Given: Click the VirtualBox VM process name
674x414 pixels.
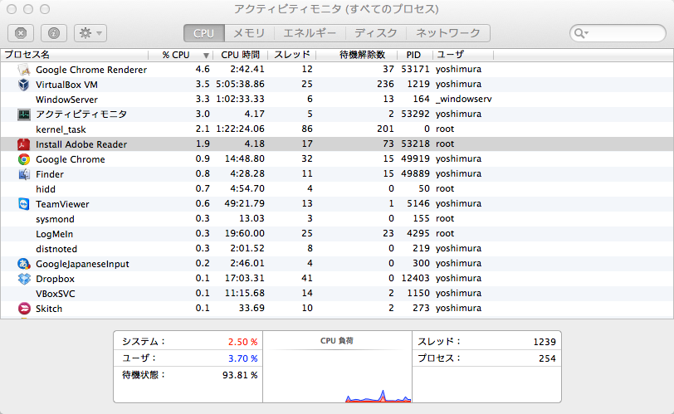Looking at the screenshot, I should click(66, 85).
